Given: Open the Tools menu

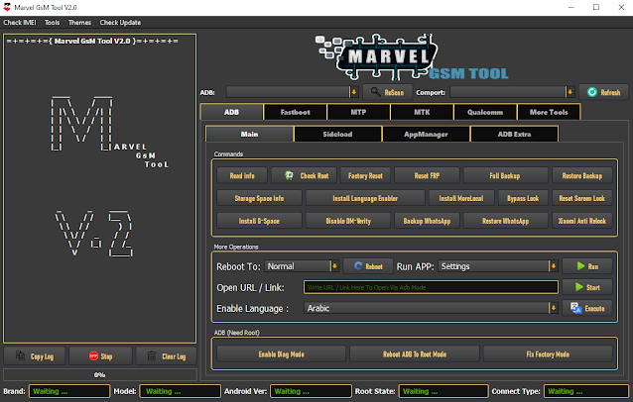Looking at the screenshot, I should 52,23.
